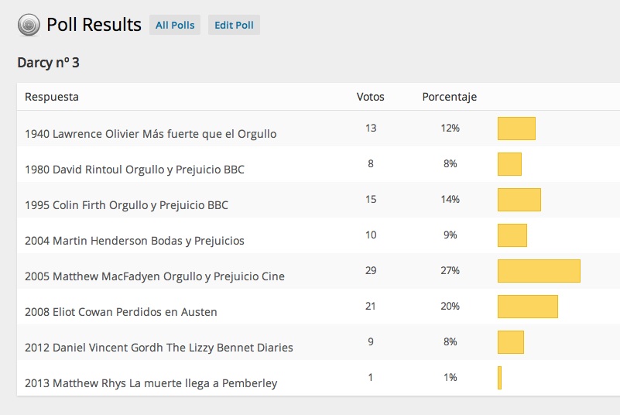Click the Votos column header

(x=370, y=97)
